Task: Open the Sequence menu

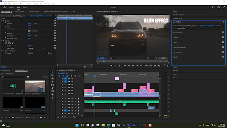Action: point(15,4)
